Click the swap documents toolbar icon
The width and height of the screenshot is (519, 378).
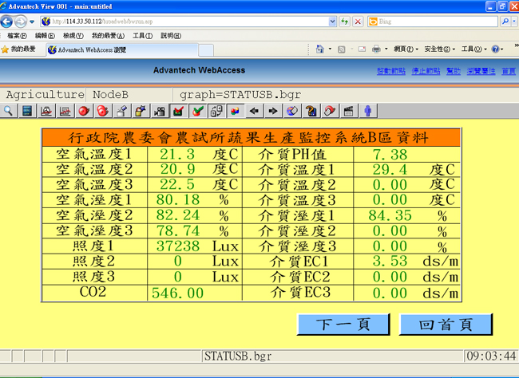pos(216,111)
